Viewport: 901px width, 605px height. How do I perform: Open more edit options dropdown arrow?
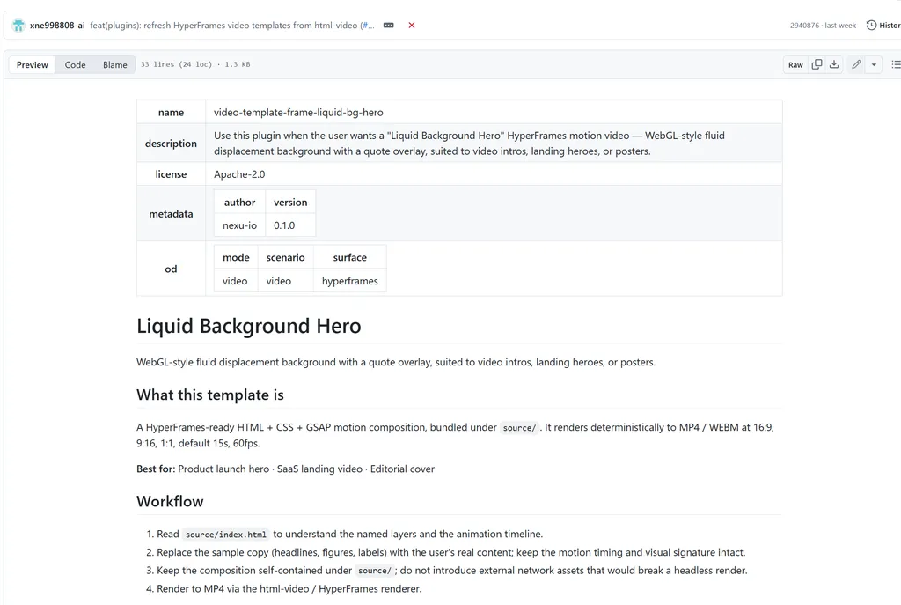874,64
